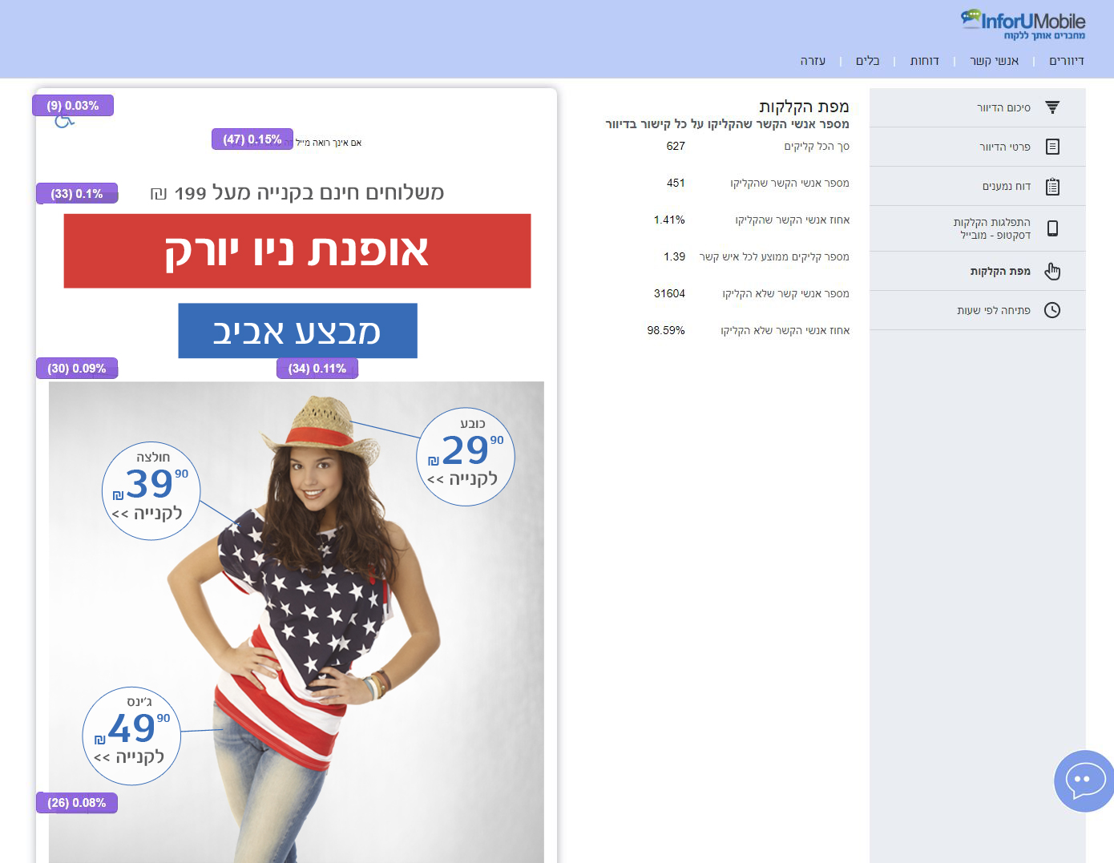Click the מספר קליקים ממוצע לכל איש קשר label
This screenshot has height=863, width=1114.
tap(774, 256)
